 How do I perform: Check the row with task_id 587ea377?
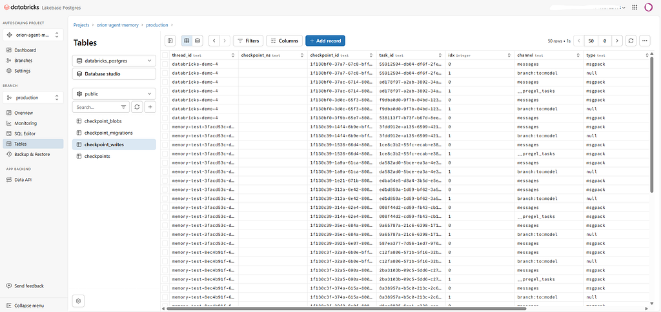165,244
